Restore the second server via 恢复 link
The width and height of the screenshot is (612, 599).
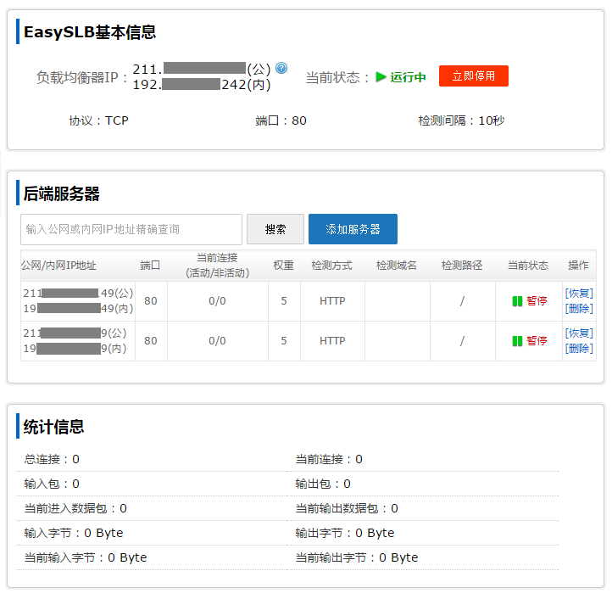point(579,333)
